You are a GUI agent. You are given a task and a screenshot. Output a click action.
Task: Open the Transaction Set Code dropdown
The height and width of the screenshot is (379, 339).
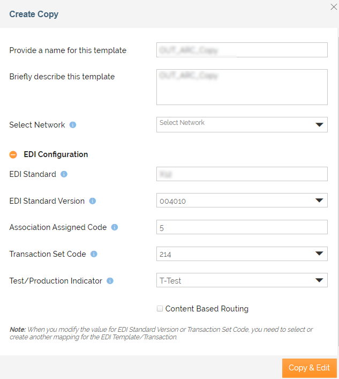(x=242, y=254)
